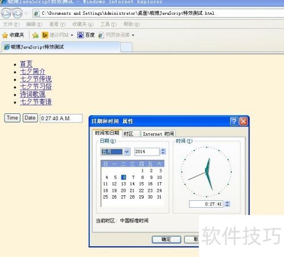The width and height of the screenshot is (284, 257).
Task: Click the browser Back arrow button
Action: [x=6, y=13]
